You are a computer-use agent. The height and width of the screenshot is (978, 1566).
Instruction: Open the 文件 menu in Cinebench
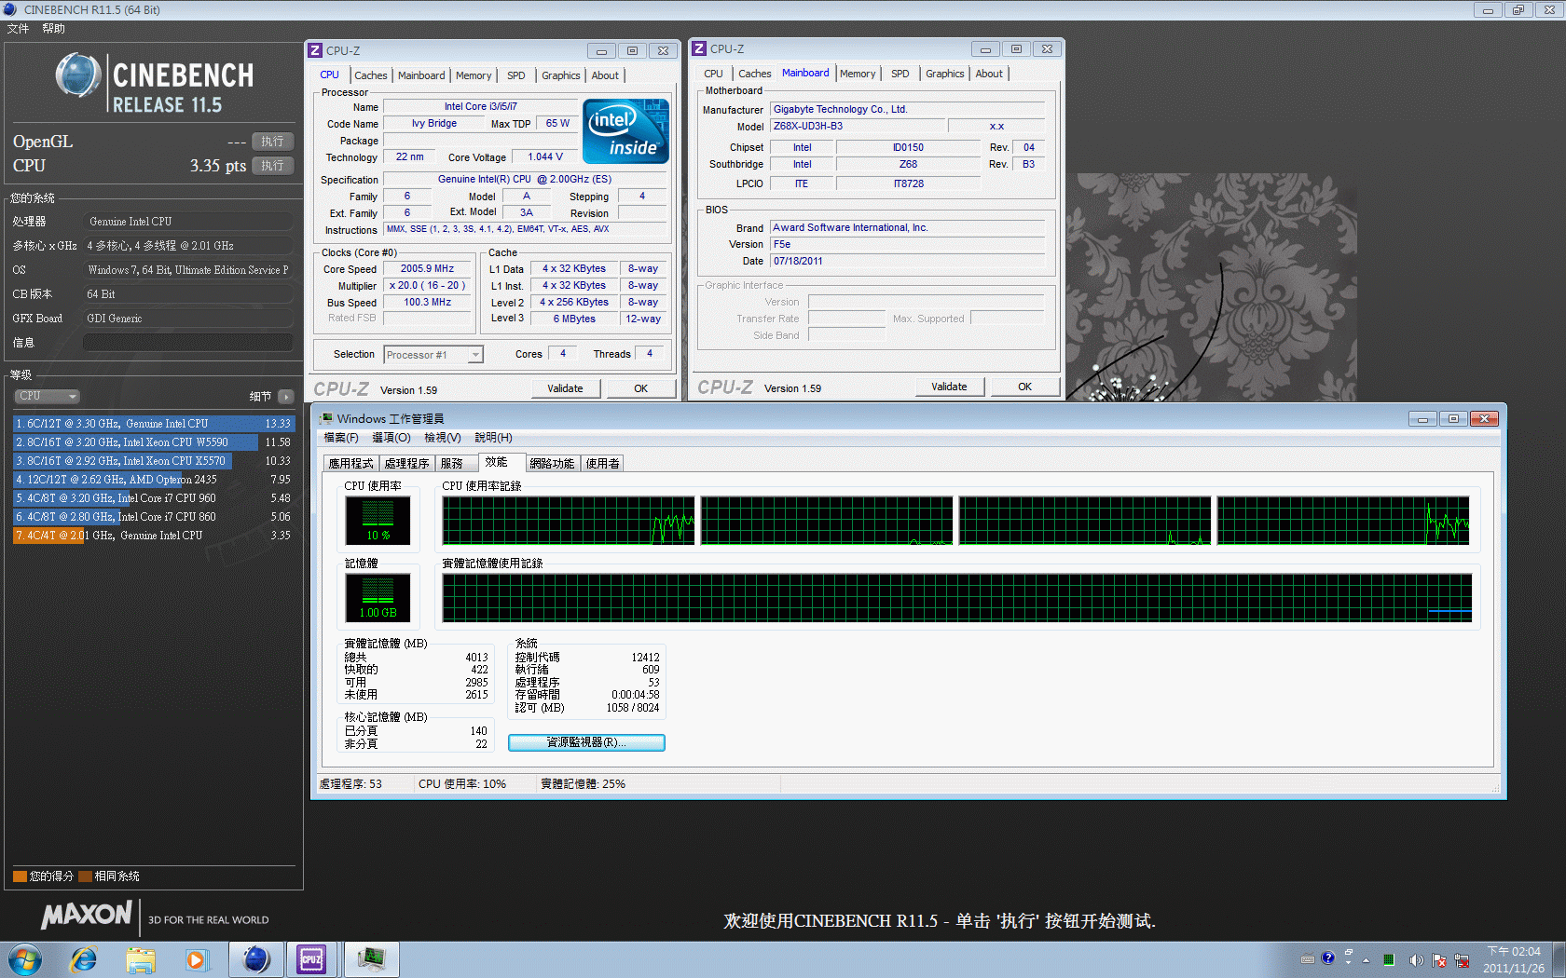[18, 29]
